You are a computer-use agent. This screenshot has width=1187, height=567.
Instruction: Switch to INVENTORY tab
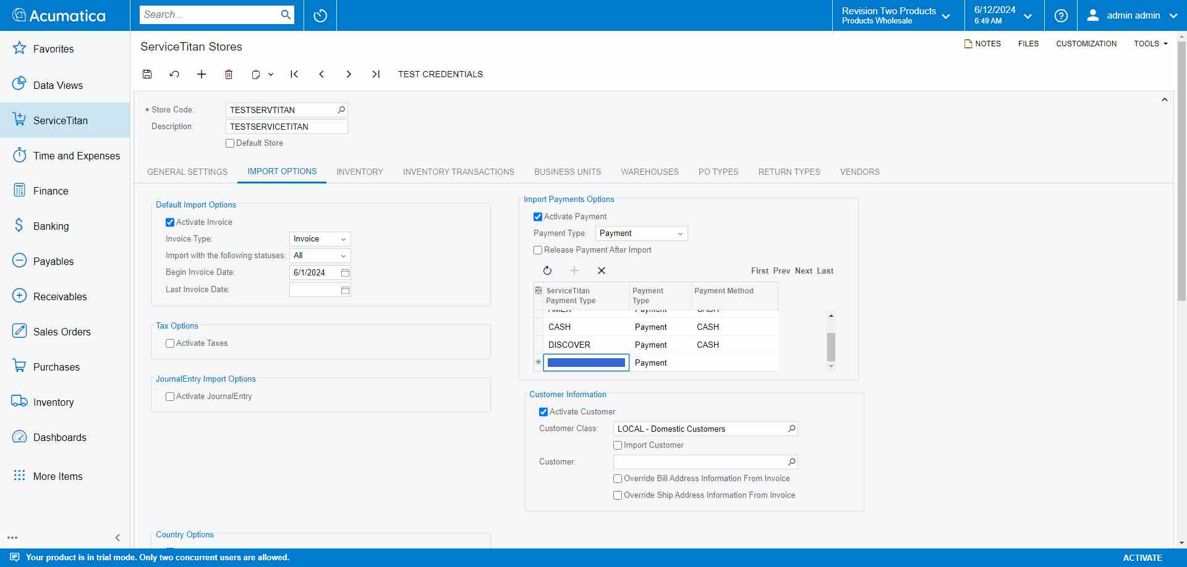point(360,172)
